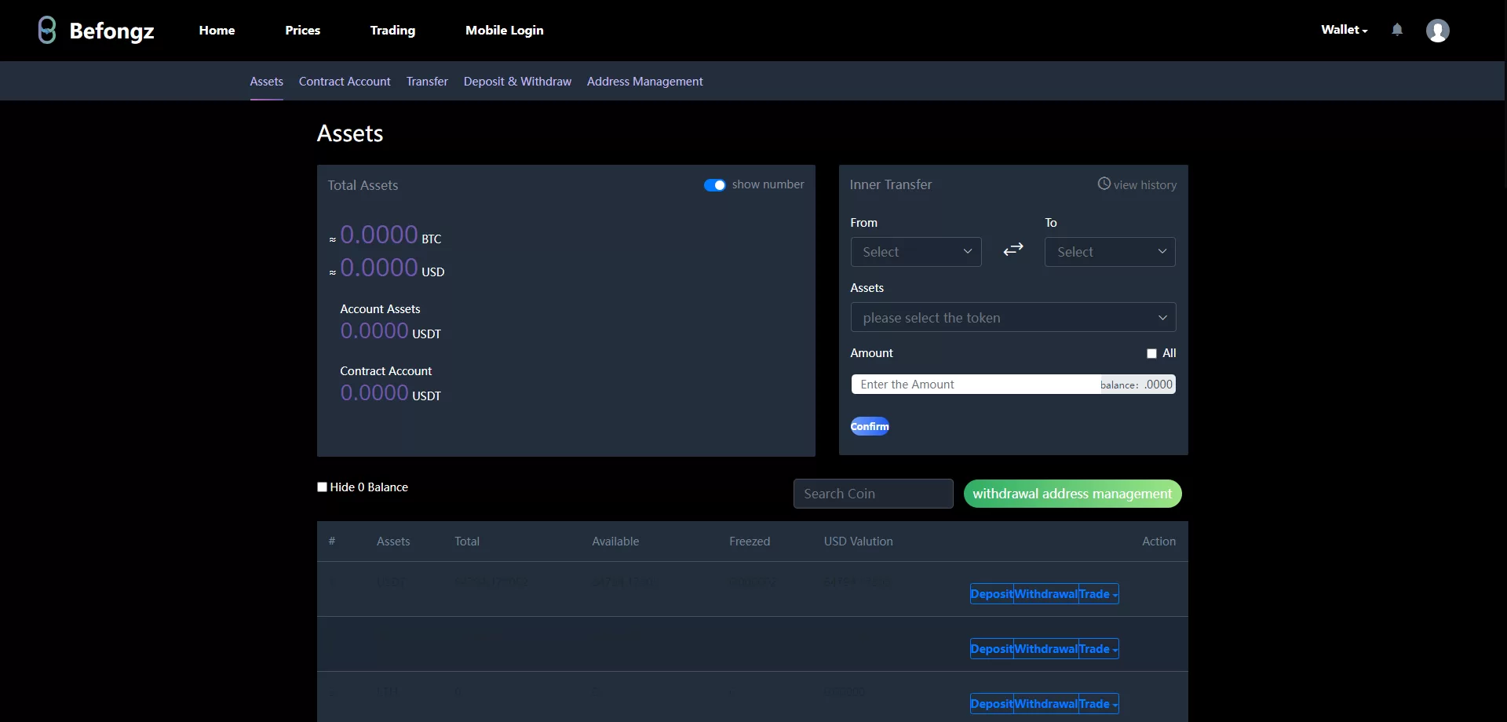Open the From account dropdown

coord(916,252)
